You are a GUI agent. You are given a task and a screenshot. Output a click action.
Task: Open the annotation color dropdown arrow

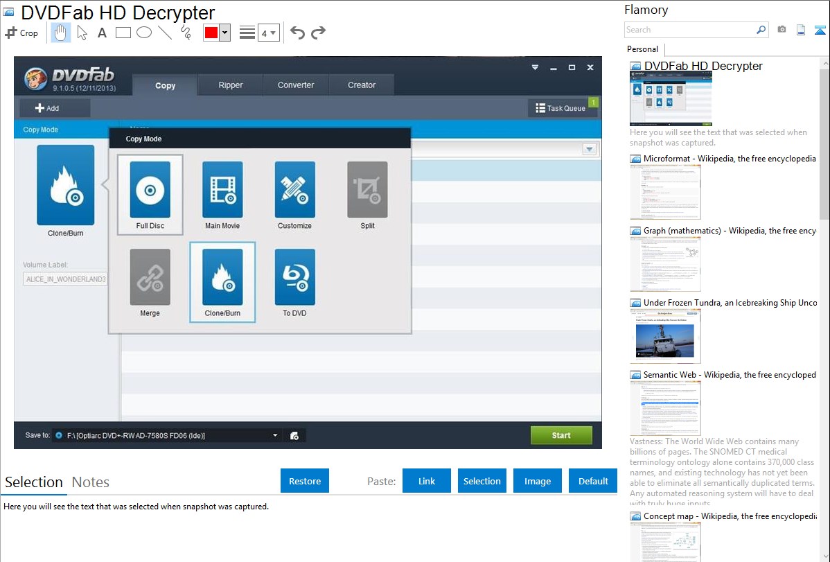[x=225, y=33]
